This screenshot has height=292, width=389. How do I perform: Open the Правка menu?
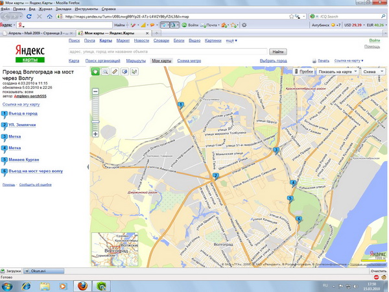pyautogui.click(x=19, y=9)
